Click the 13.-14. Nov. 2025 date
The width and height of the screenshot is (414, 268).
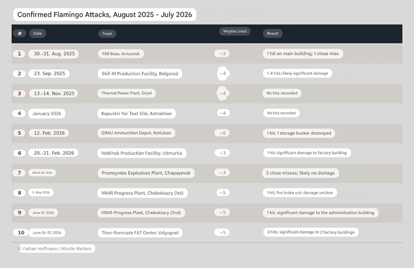click(53, 94)
